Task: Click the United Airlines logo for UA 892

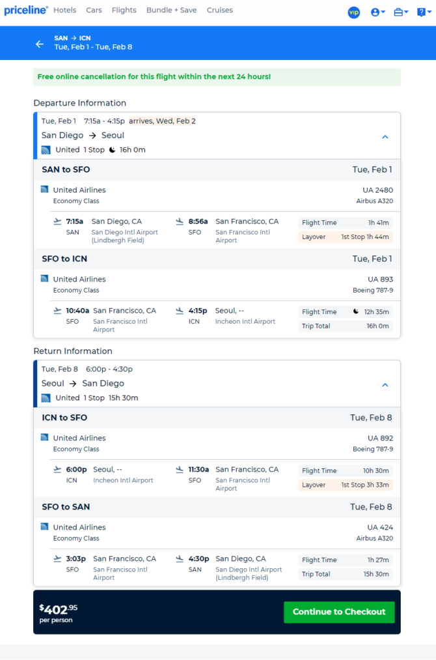Action: (44, 437)
